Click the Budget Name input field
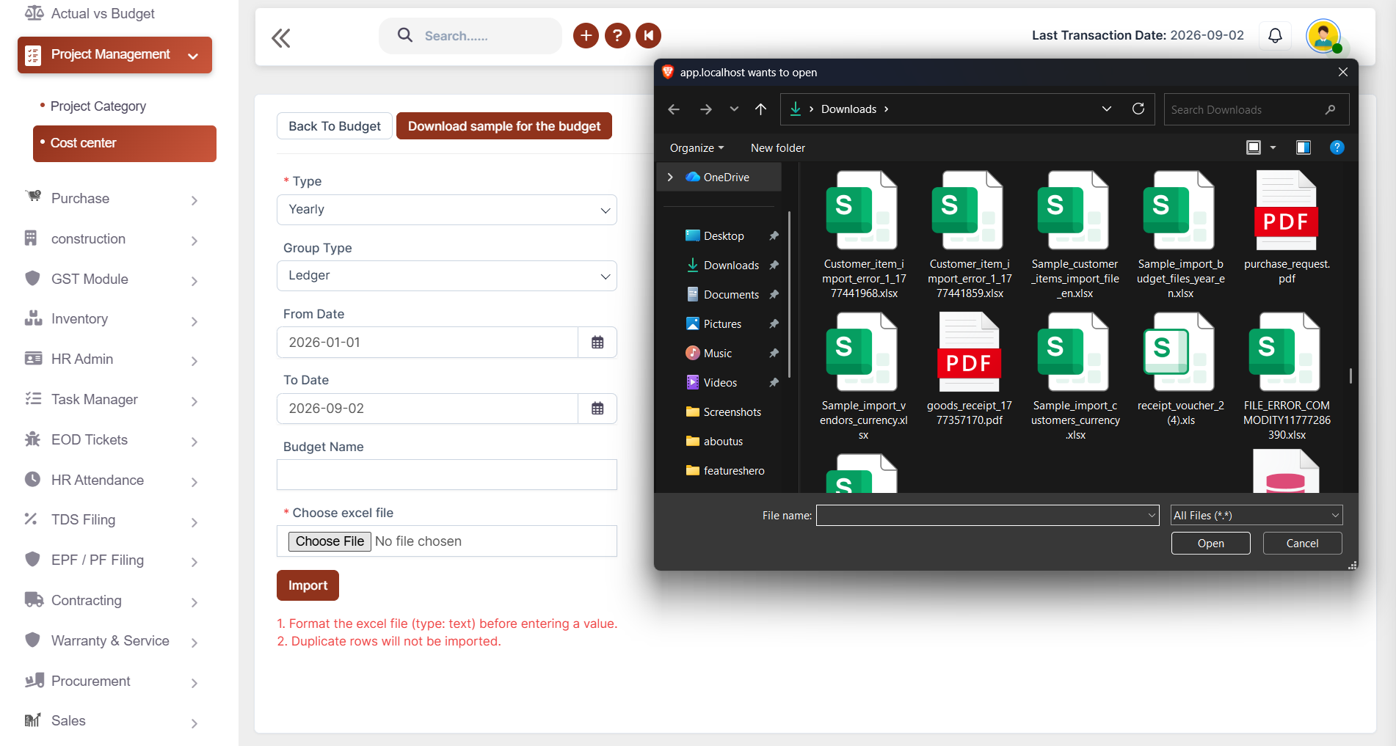 click(447, 475)
